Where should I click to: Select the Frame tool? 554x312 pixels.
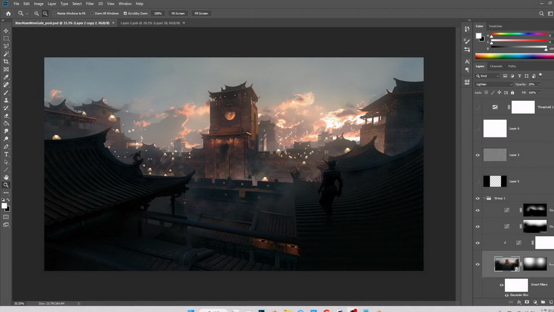tap(6, 70)
